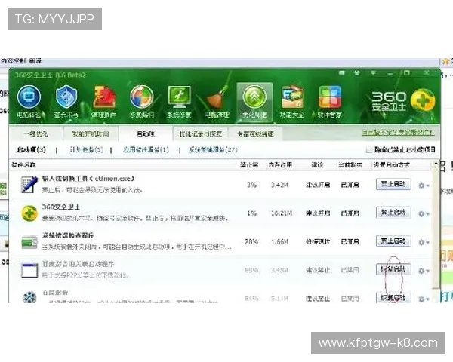Click the first small title-bar icon left of skin icon
This screenshot has height=362, width=453.
click(x=342, y=73)
